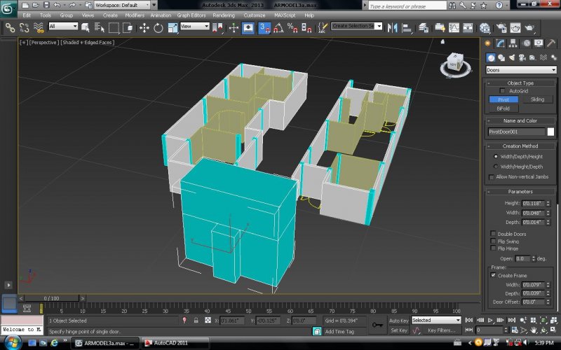Expand the Doors object category dropdown
The width and height of the screenshot is (561, 350).
pyautogui.click(x=521, y=70)
